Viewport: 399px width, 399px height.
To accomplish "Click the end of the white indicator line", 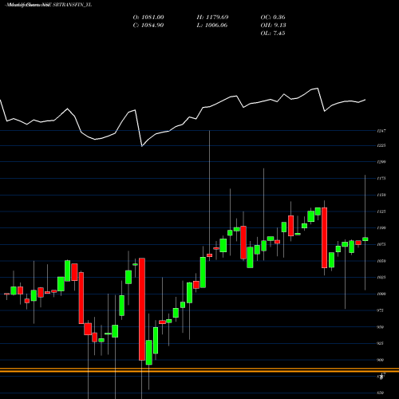I will click(365, 100).
